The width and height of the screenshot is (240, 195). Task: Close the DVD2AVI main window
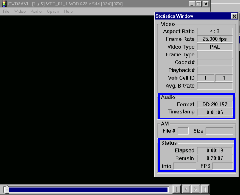click(206, 4)
